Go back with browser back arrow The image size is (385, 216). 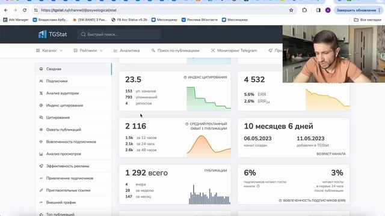pos(6,10)
